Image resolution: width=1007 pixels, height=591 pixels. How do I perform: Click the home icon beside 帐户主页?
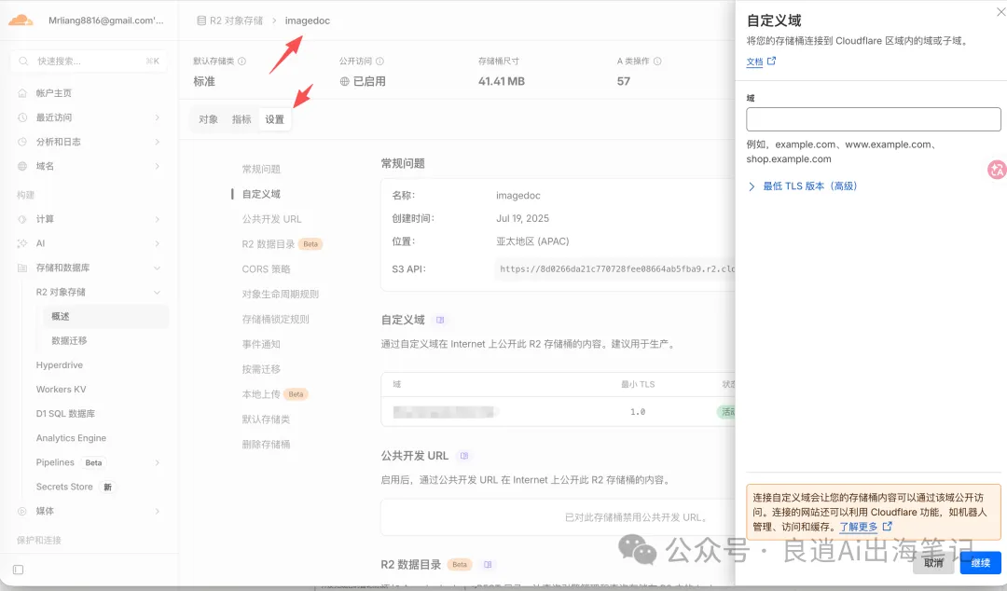pos(22,93)
